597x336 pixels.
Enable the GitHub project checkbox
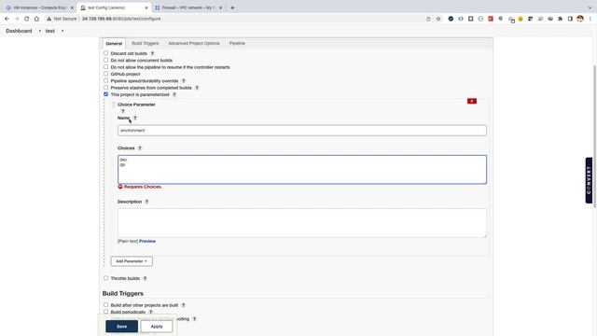point(105,74)
